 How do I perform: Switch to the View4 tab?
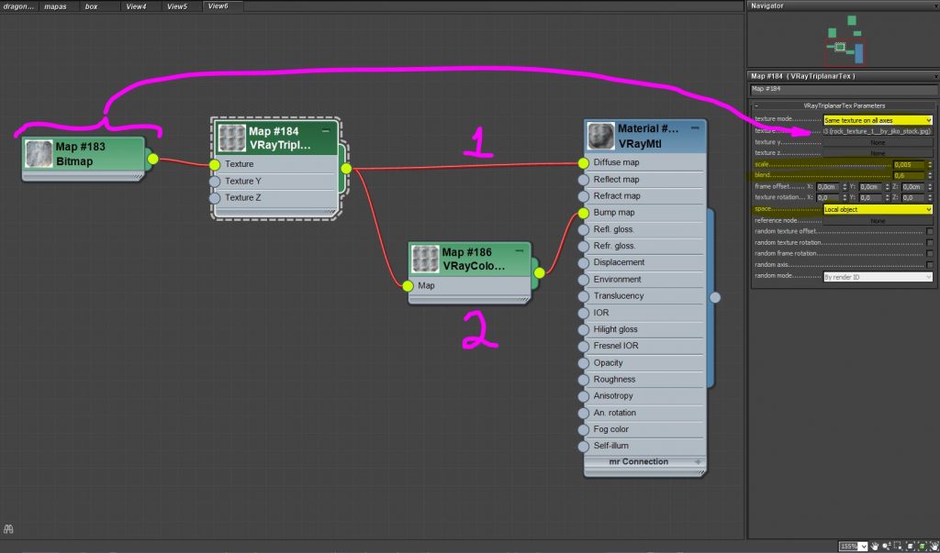click(136, 6)
